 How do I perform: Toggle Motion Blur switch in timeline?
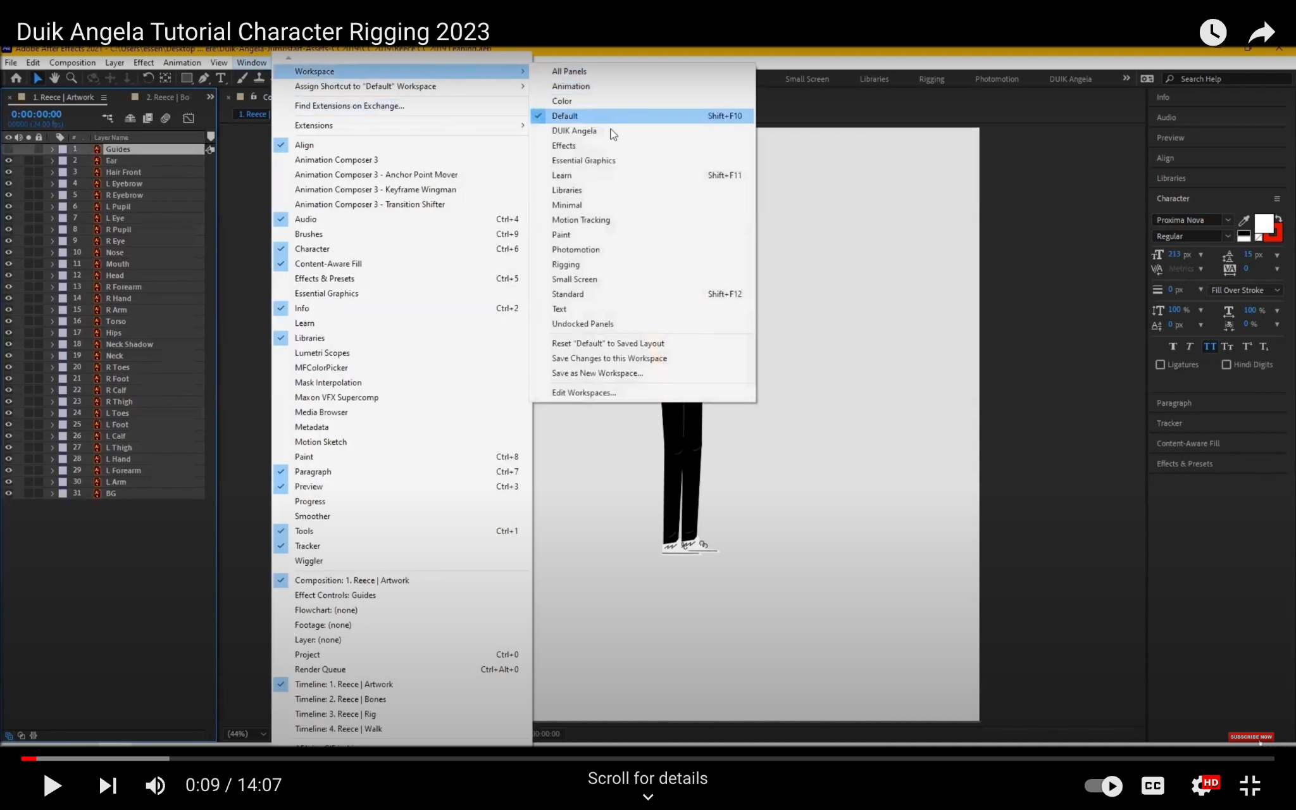click(166, 118)
